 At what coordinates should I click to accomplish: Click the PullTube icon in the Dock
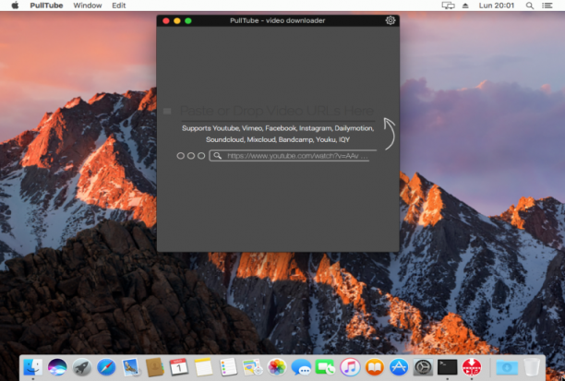click(x=472, y=367)
